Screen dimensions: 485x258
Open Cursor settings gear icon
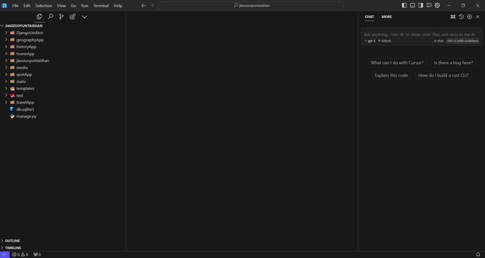pyautogui.click(x=437, y=5)
